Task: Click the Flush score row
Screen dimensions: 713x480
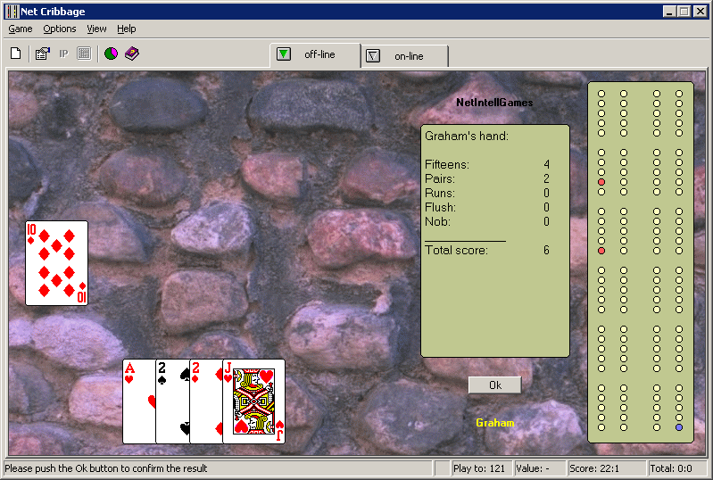Action: coord(487,207)
